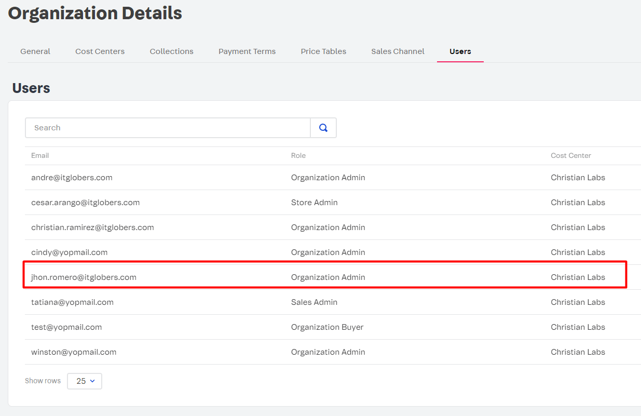641x416 pixels.
Task: Click the Store Admin role cell
Action: click(x=315, y=203)
